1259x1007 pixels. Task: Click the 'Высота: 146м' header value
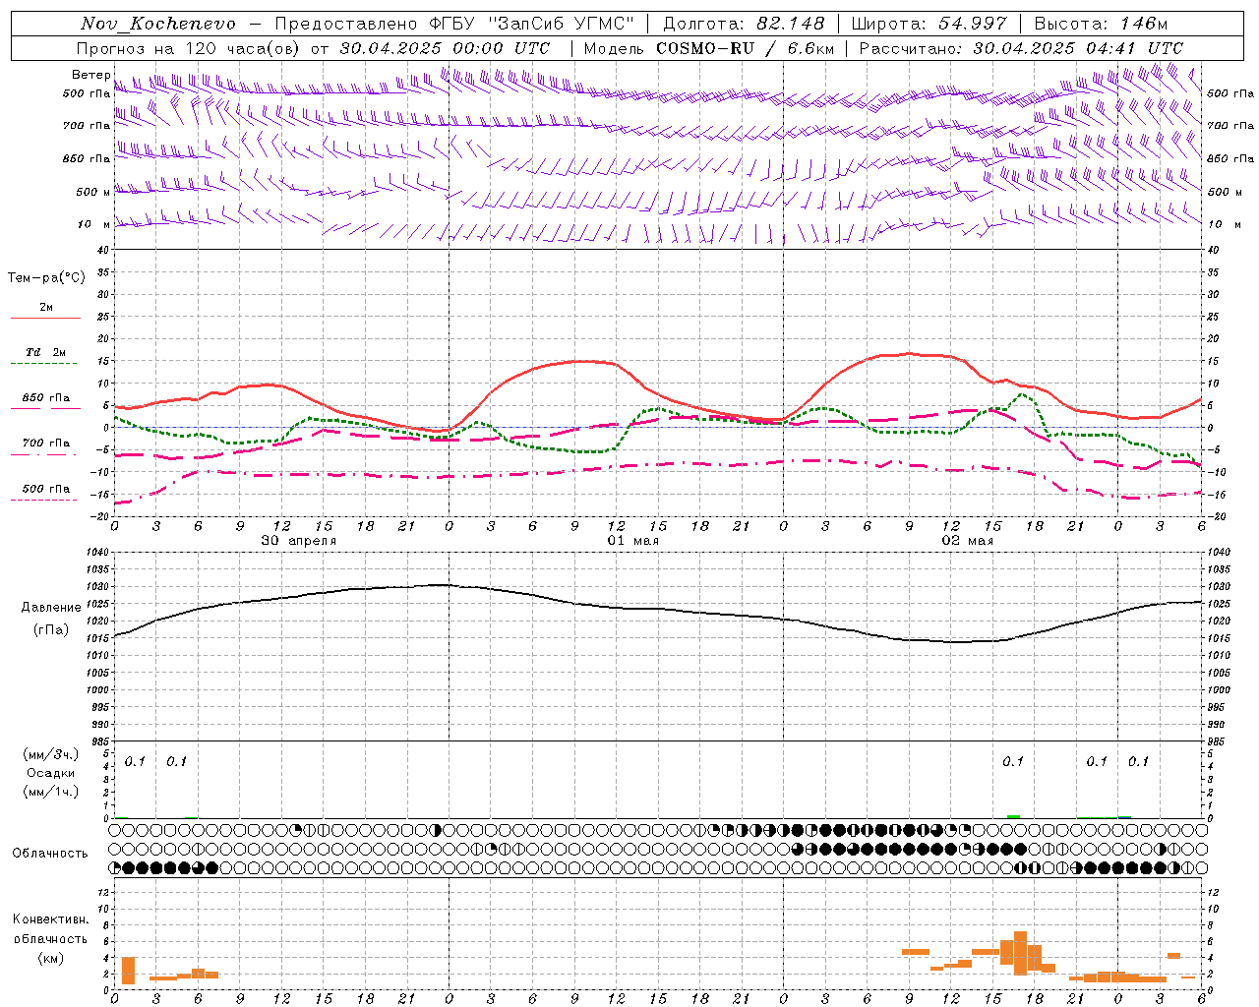coord(1102,24)
